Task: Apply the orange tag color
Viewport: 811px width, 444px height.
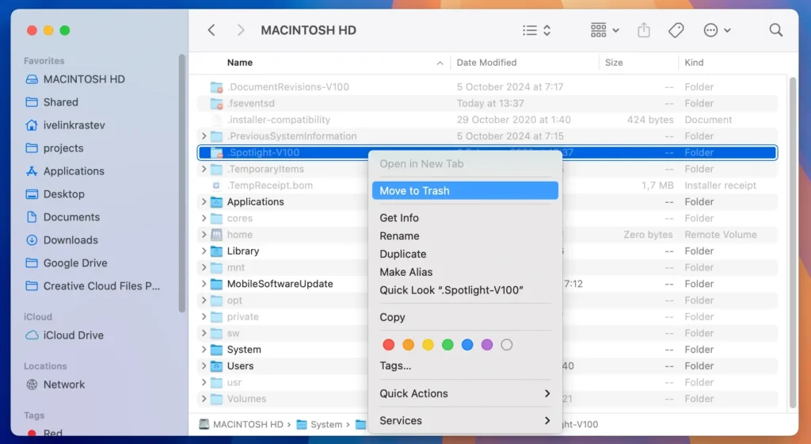Action: coord(408,345)
